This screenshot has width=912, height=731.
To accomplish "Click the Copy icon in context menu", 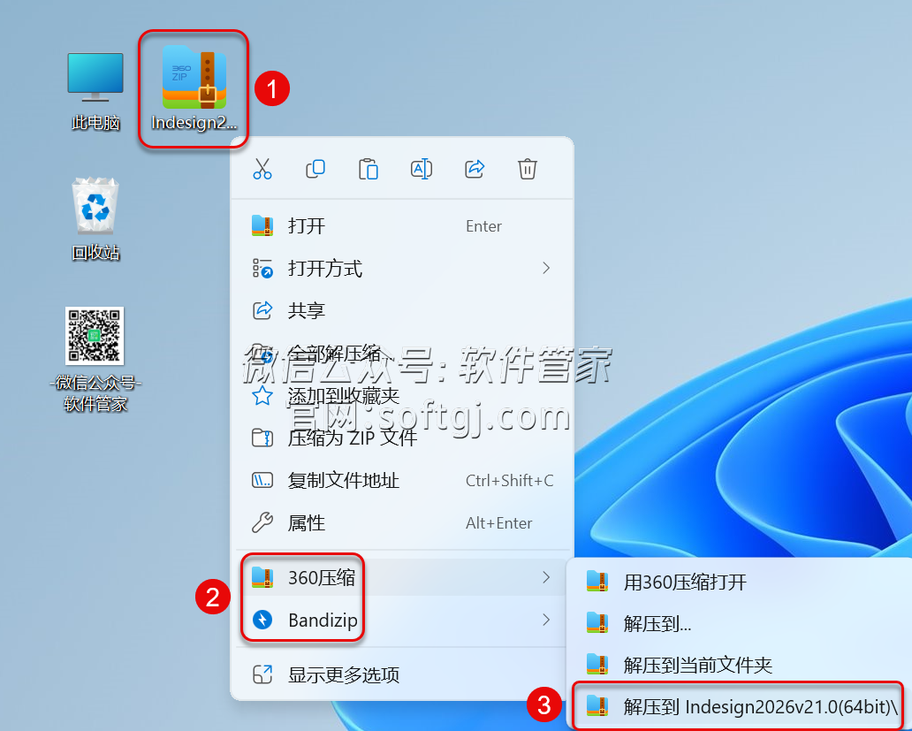I will (315, 169).
